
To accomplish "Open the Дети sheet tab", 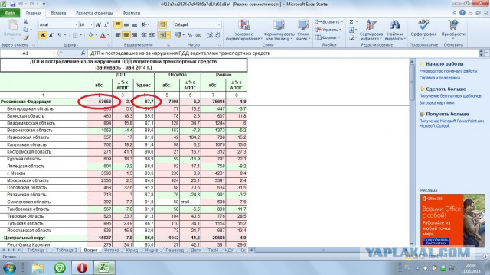I will pyautogui.click(x=196, y=250).
